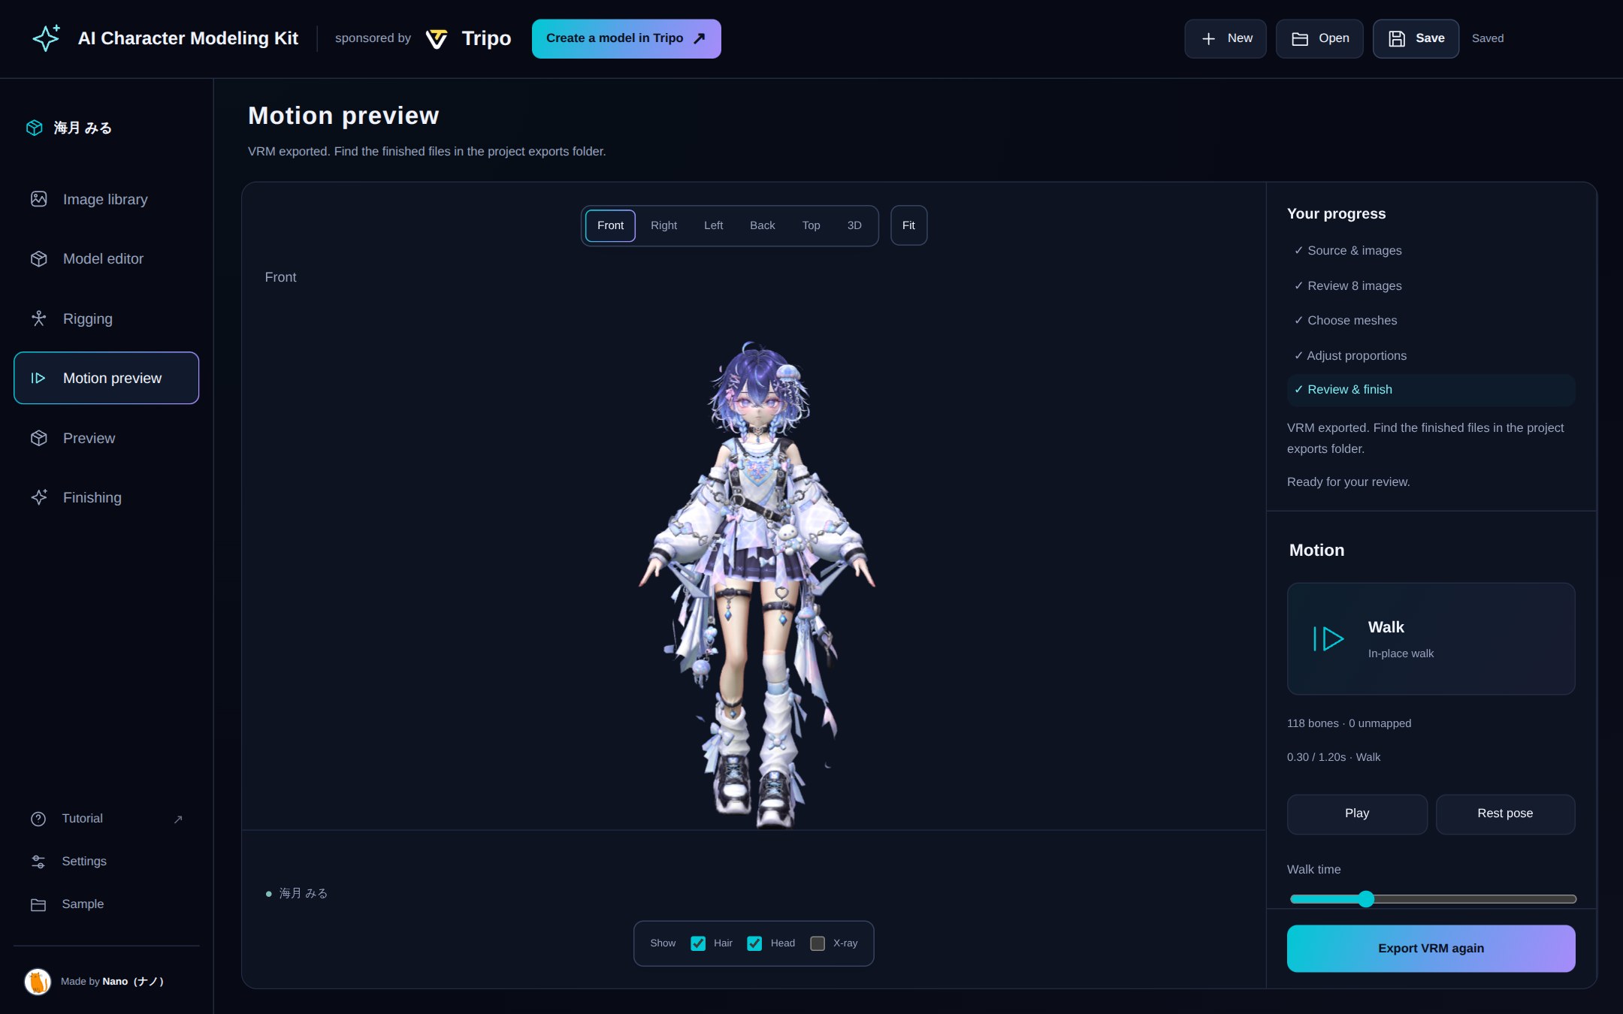This screenshot has width=1623, height=1014.
Task: Select Motion preview in the sidebar
Action: pos(106,378)
